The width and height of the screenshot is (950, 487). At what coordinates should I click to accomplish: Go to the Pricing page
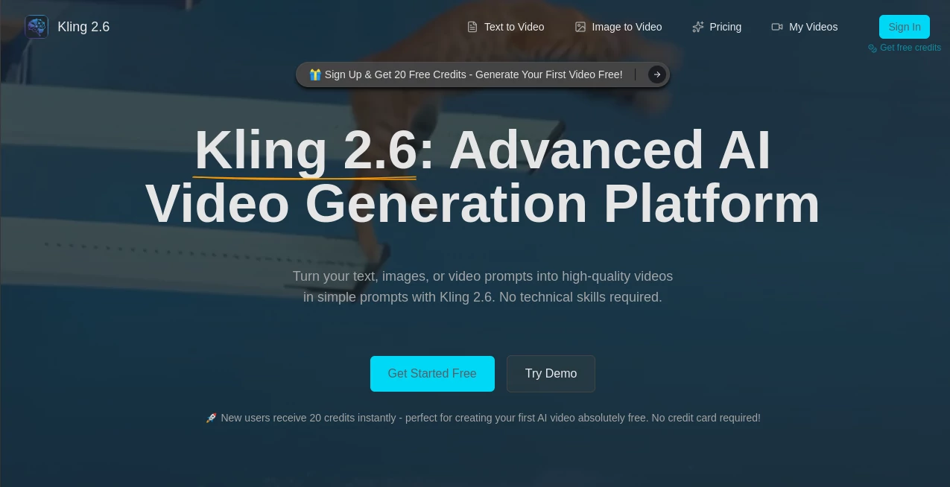click(717, 27)
